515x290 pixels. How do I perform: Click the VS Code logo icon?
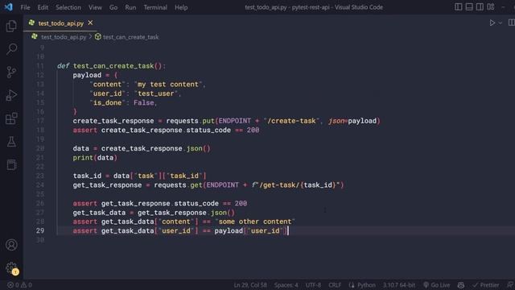[9, 7]
